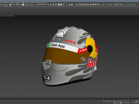Toggle Angle Snap
Viewport: 139px width, 104px height.
tap(28, 5)
